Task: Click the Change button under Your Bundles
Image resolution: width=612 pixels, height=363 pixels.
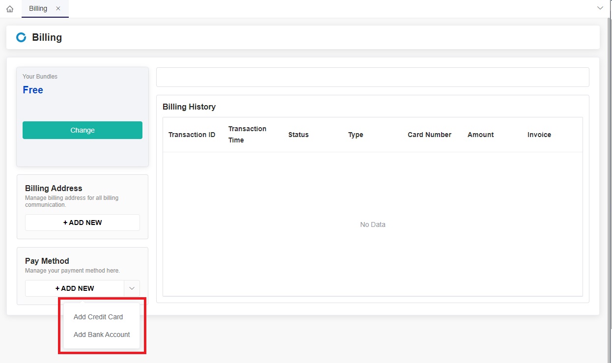Action: point(82,130)
